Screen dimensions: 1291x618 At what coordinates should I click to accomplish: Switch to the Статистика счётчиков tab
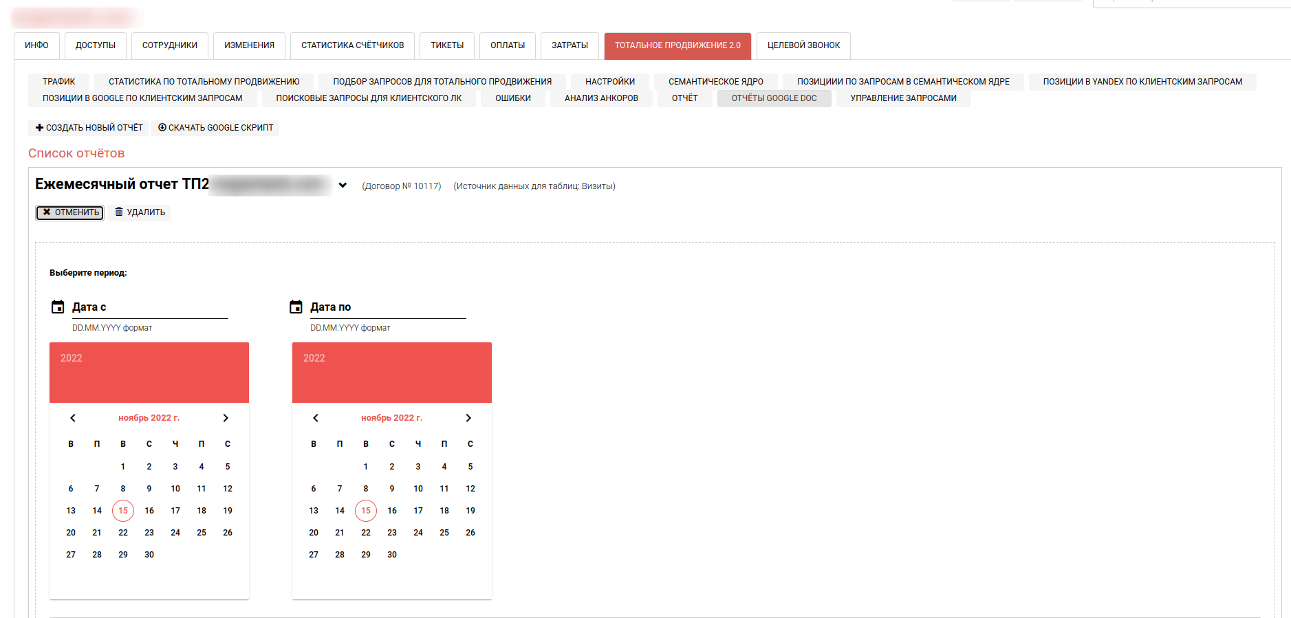coord(352,45)
